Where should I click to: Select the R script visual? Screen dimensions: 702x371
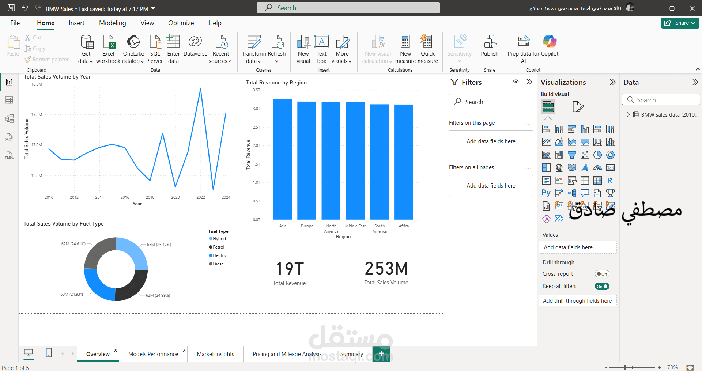pos(610,181)
